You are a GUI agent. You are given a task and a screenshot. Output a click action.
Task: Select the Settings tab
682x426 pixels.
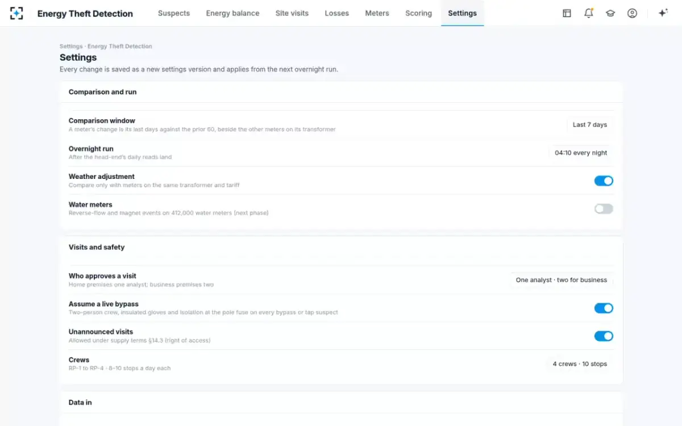pyautogui.click(x=463, y=13)
